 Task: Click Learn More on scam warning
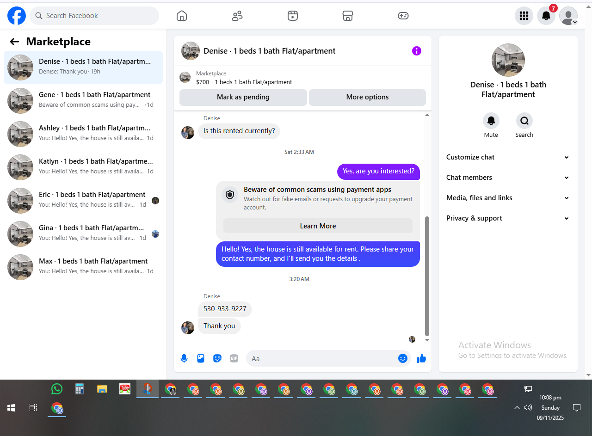coord(318,226)
